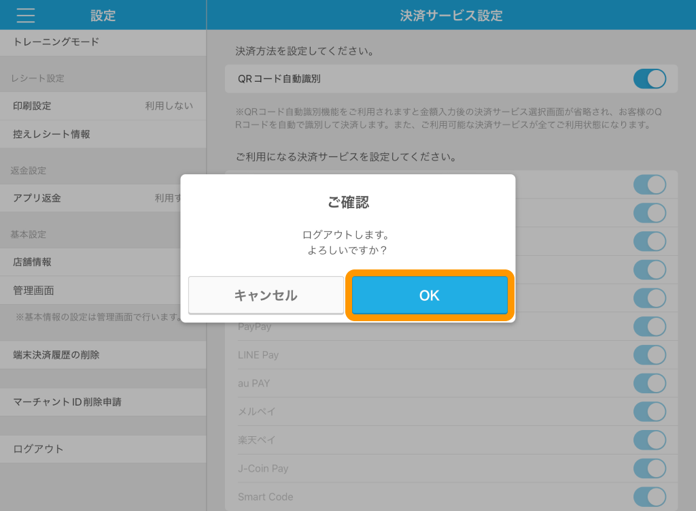Screen dimensions: 696x511
Task: Confirm logout with OK button
Action: [430, 295]
